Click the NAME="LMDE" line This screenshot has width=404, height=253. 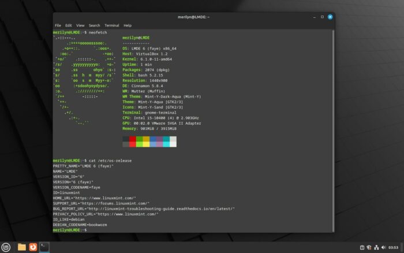pyautogui.click(x=65, y=172)
